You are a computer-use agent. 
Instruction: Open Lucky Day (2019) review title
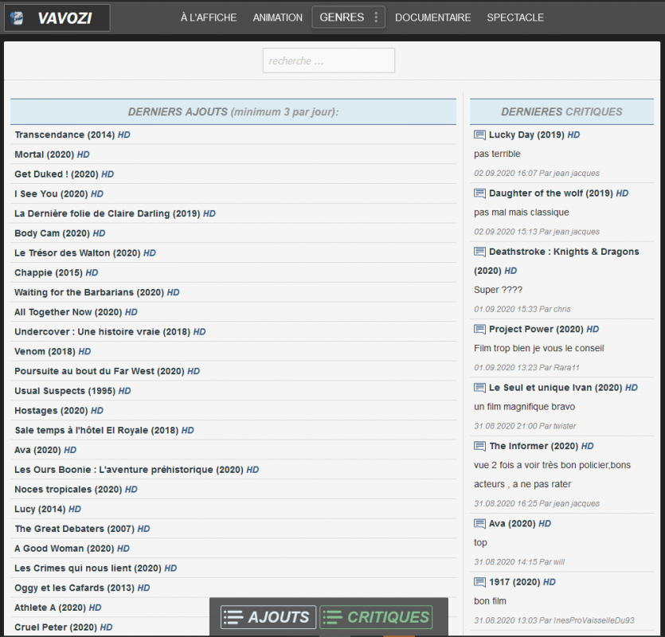[x=534, y=135]
